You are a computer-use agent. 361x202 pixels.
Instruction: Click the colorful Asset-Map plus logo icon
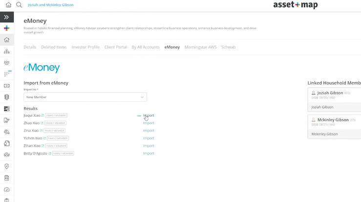pos(7,28)
